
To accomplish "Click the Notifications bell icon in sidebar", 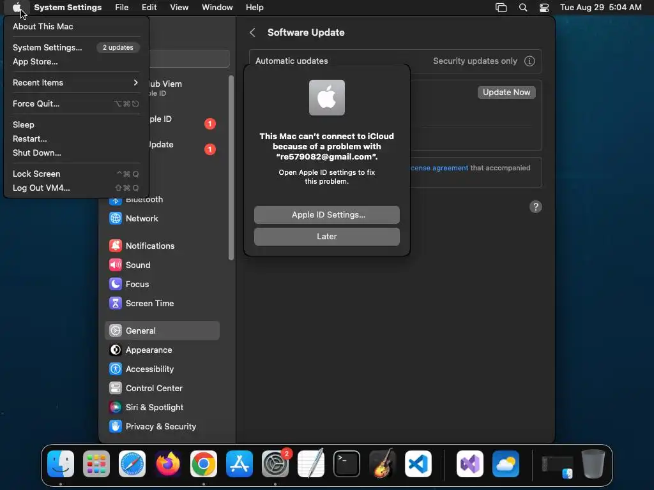I will [x=116, y=246].
